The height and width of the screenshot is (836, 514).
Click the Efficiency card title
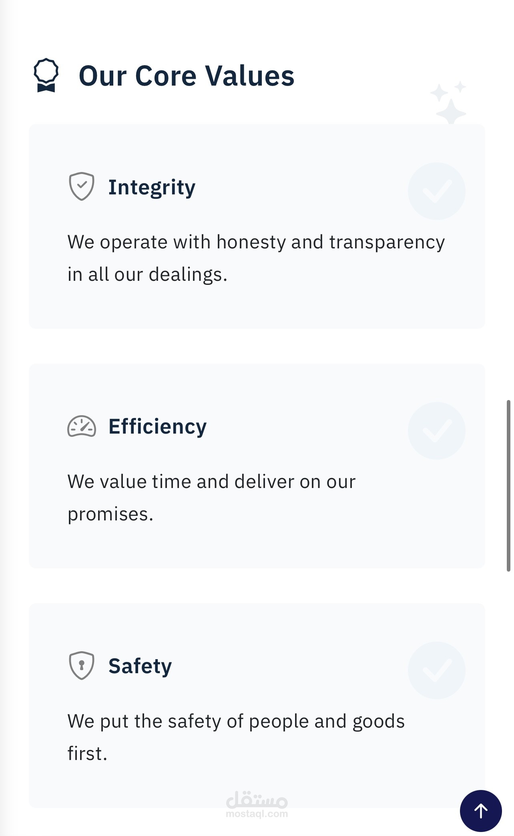(158, 426)
